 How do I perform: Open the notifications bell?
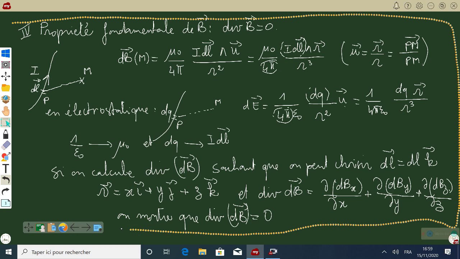coord(396,6)
